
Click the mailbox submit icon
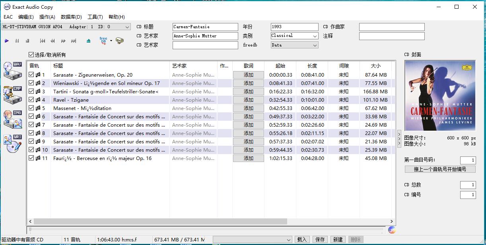pos(120,41)
